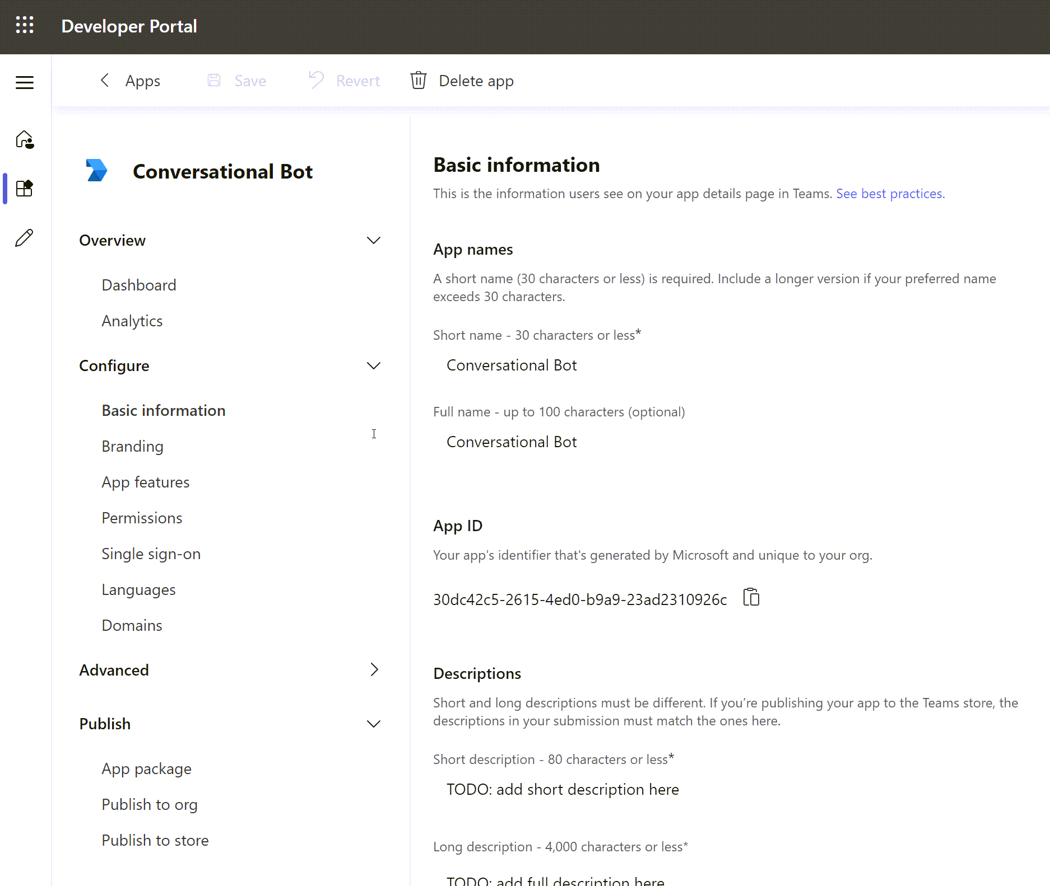Click the Save button label
The image size is (1050, 886).
pyautogui.click(x=250, y=81)
